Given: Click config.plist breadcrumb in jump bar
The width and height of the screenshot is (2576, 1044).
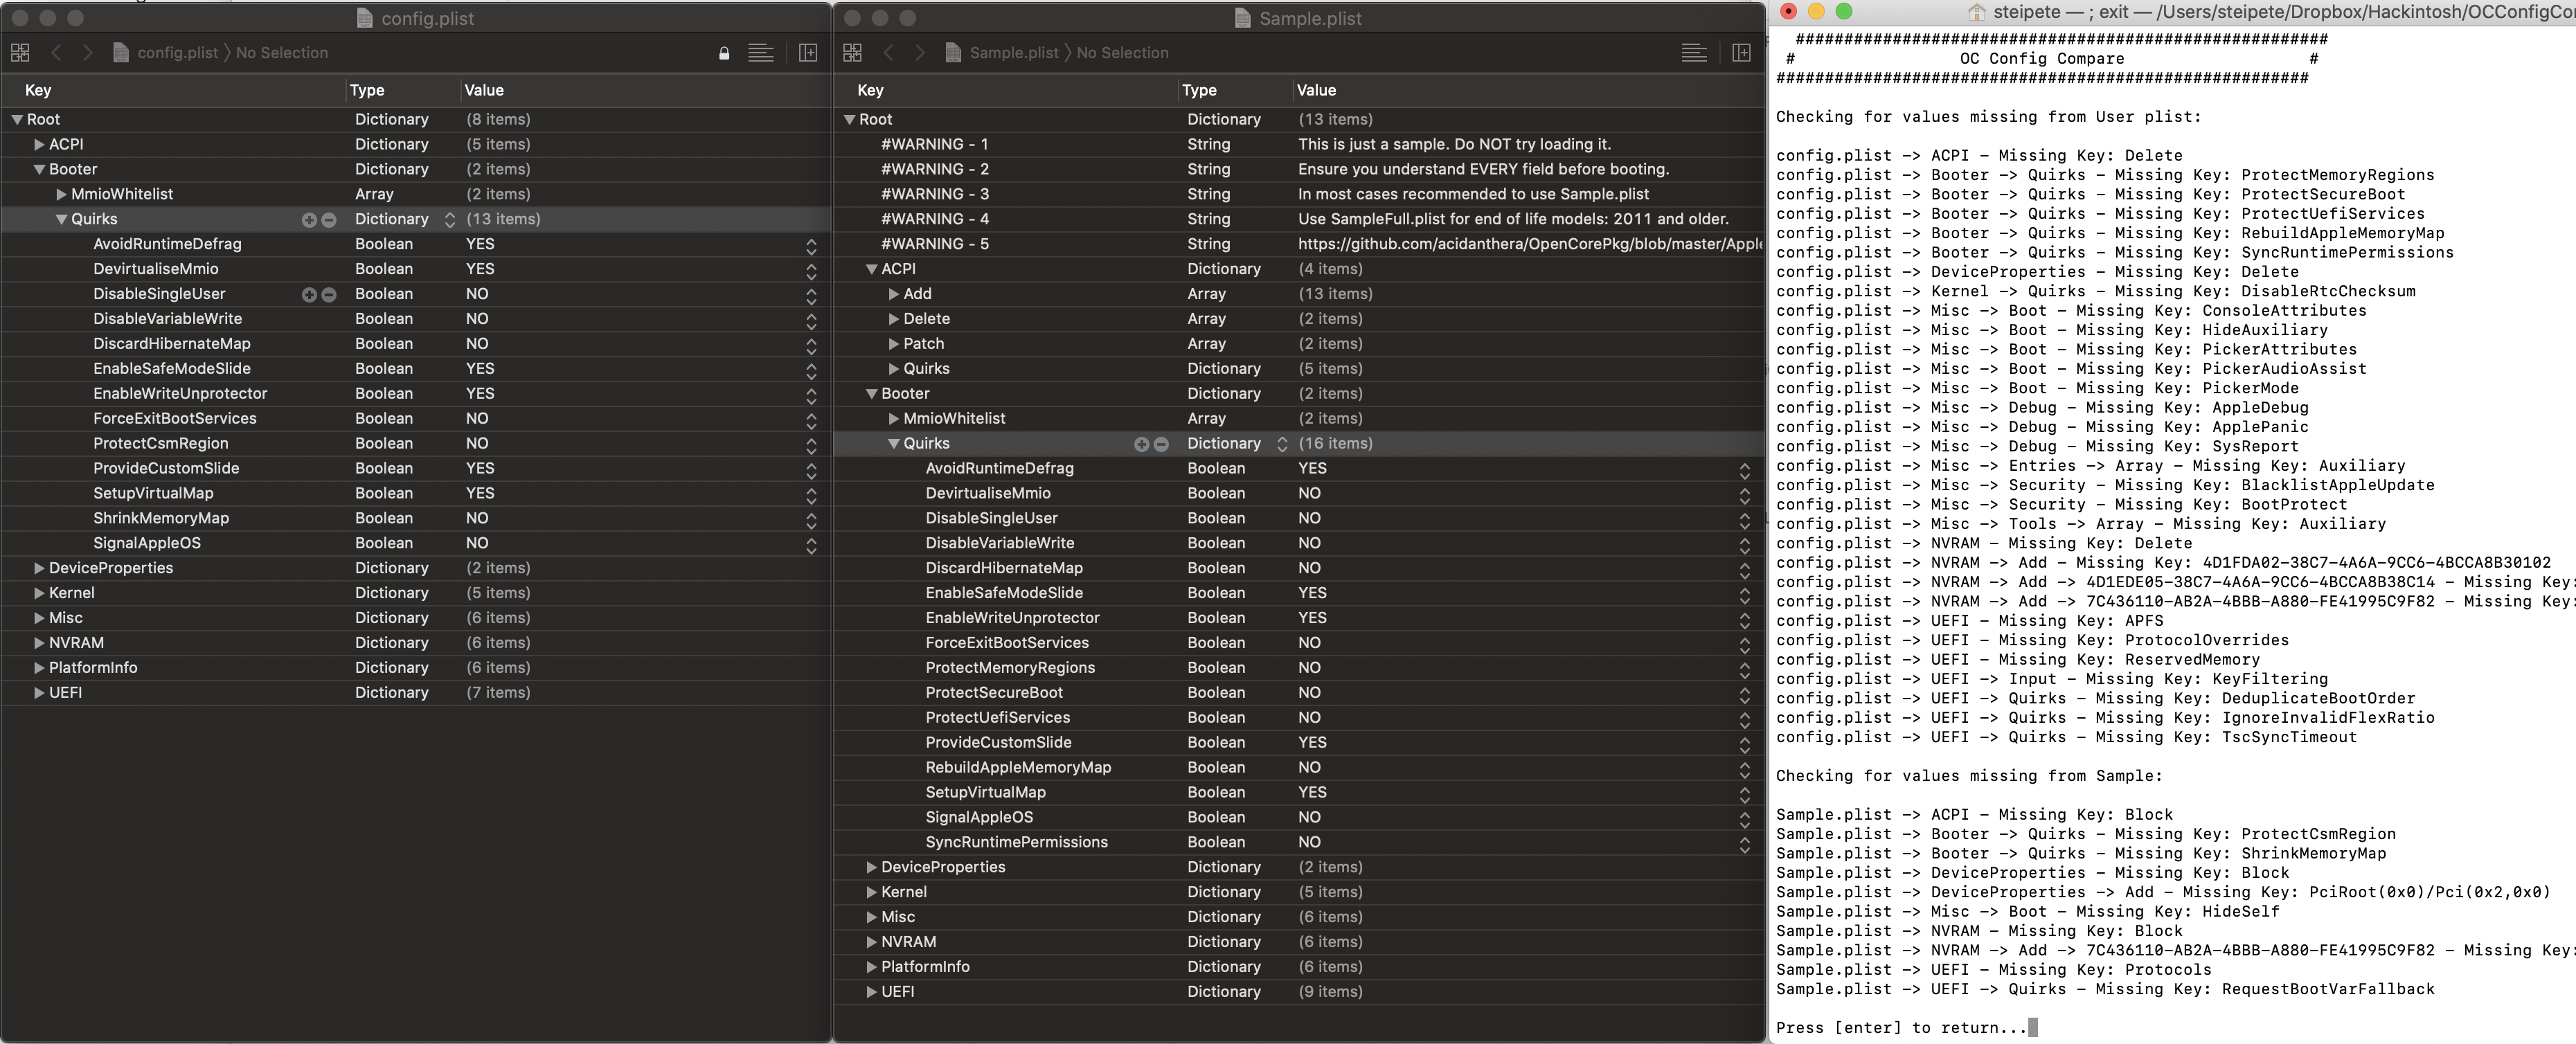Looking at the screenshot, I should [x=177, y=53].
